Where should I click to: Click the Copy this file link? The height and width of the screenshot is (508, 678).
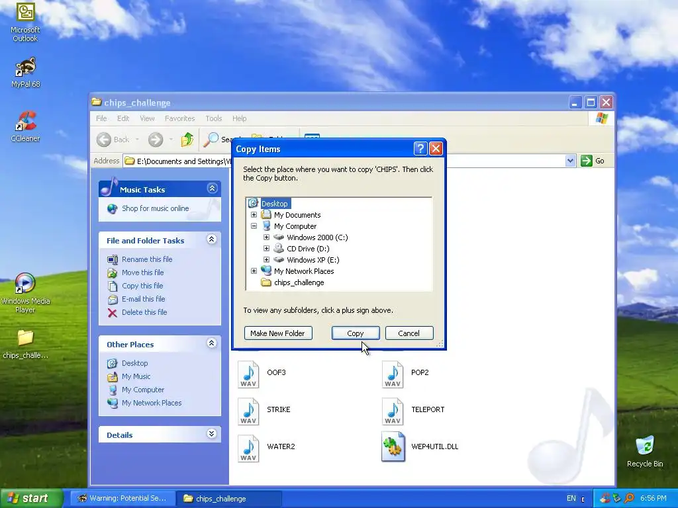142,286
